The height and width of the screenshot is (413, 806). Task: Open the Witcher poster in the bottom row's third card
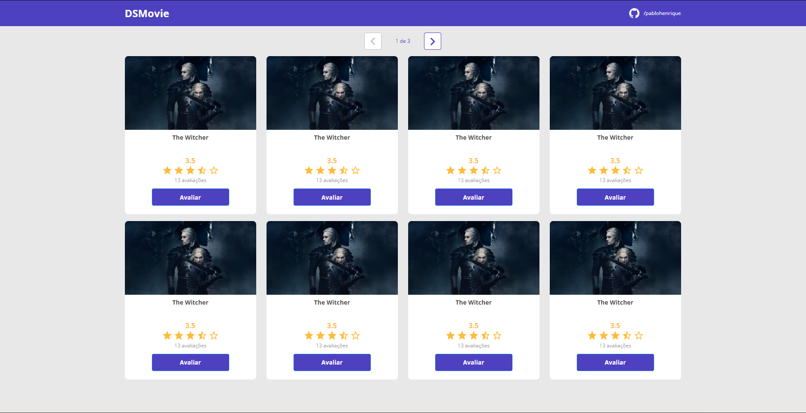tap(473, 258)
